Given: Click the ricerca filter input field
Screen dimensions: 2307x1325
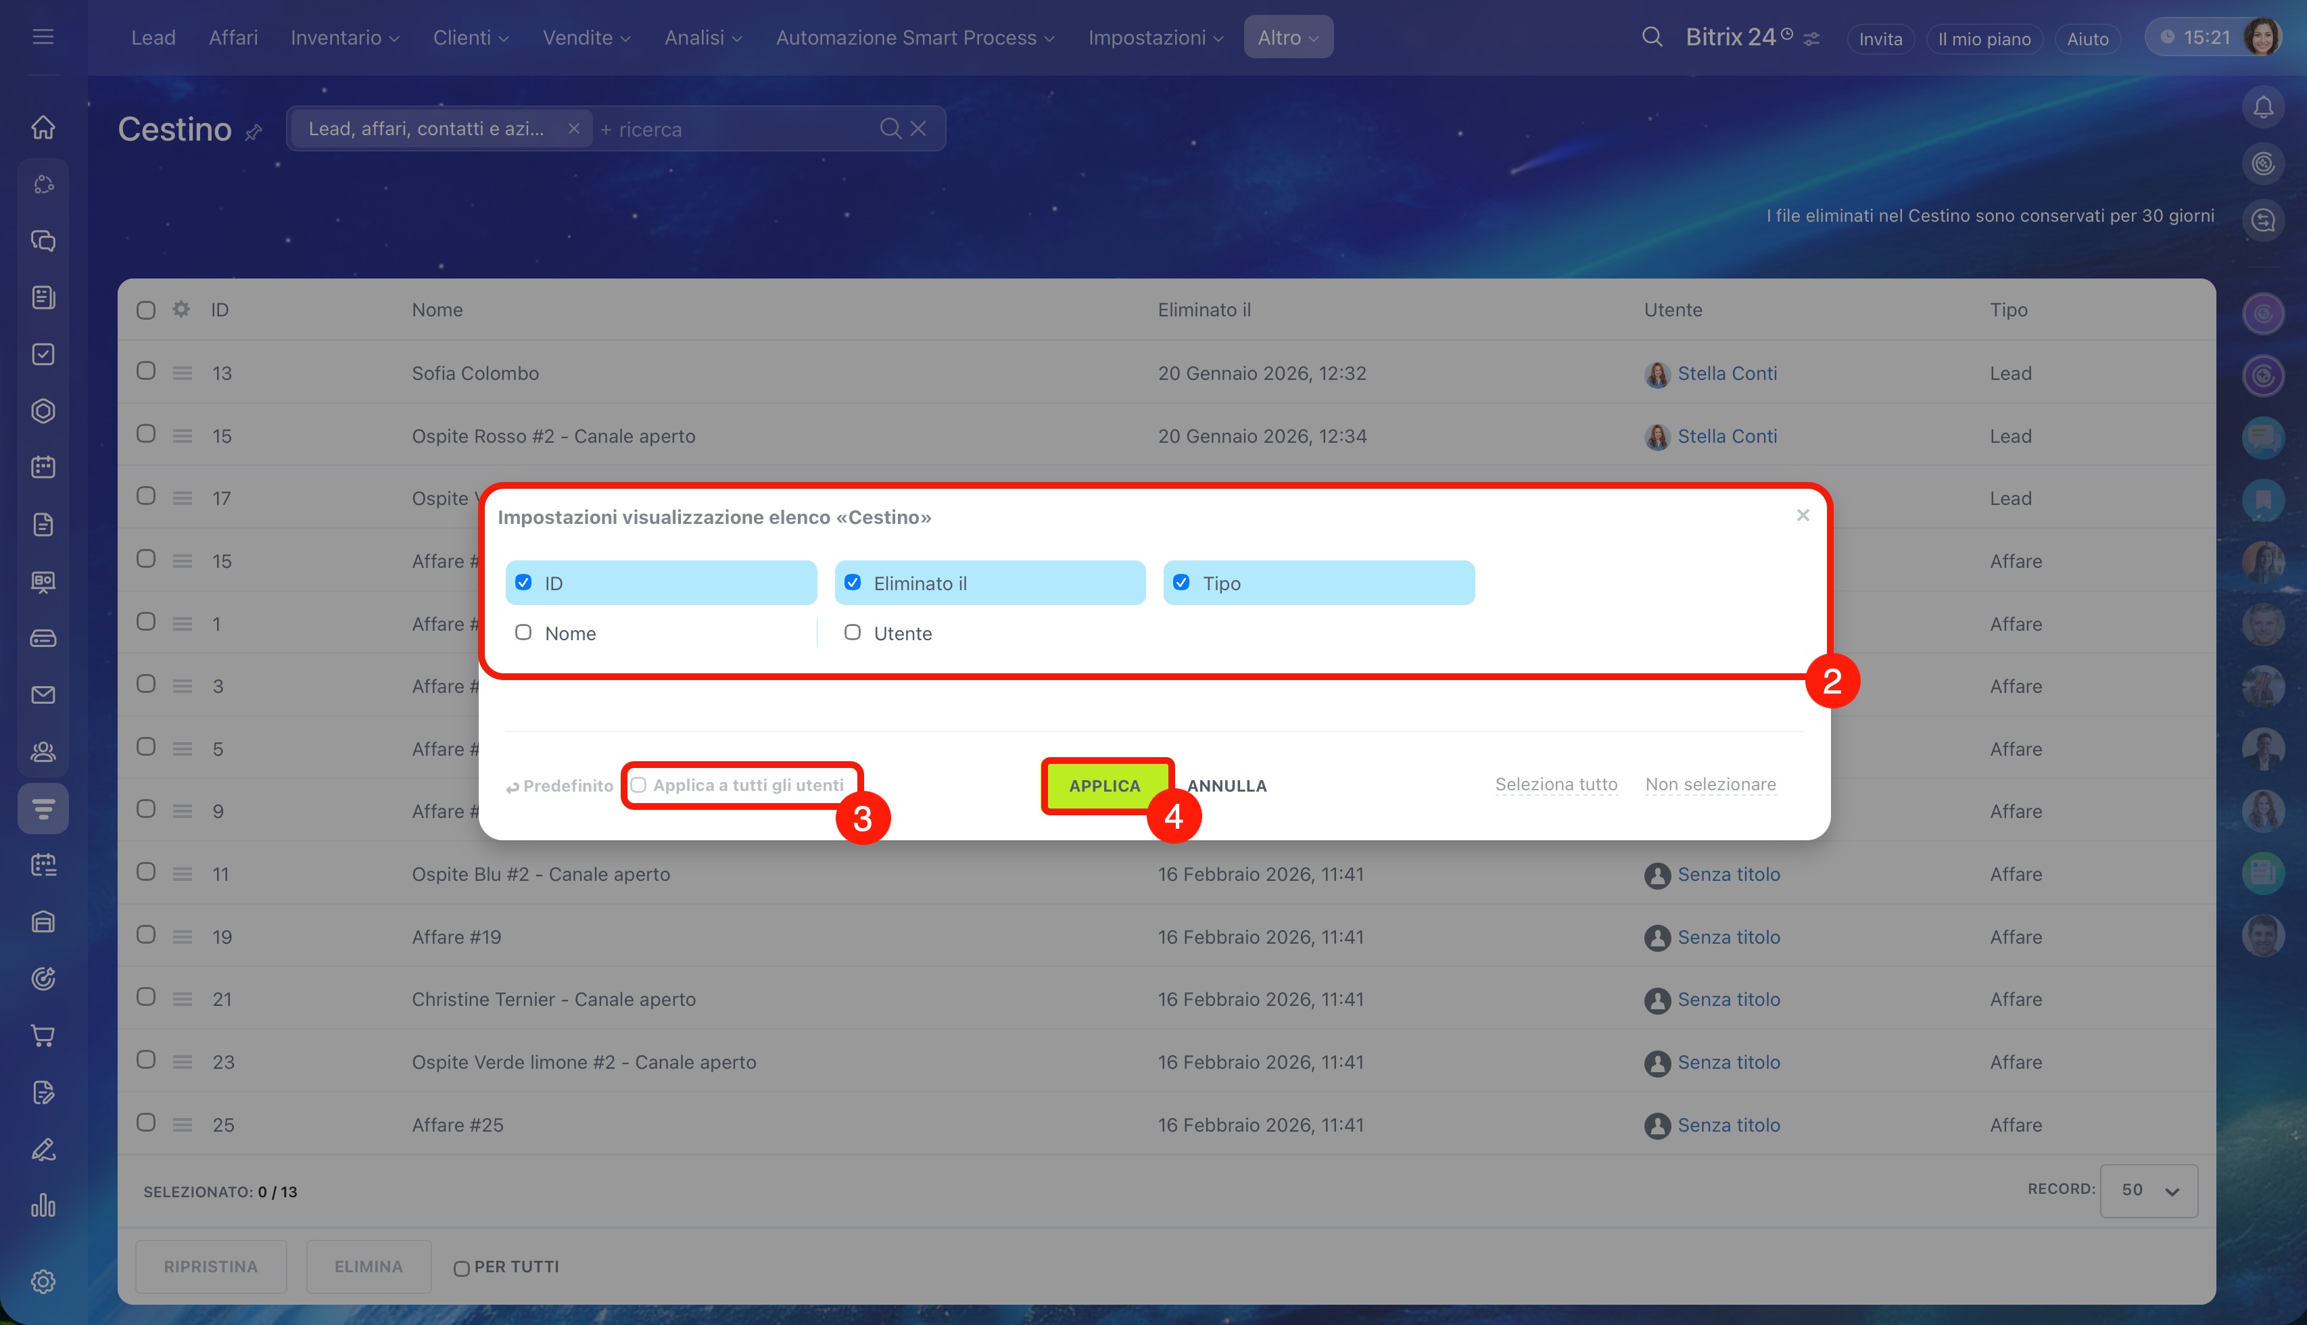Looking at the screenshot, I should [x=728, y=129].
